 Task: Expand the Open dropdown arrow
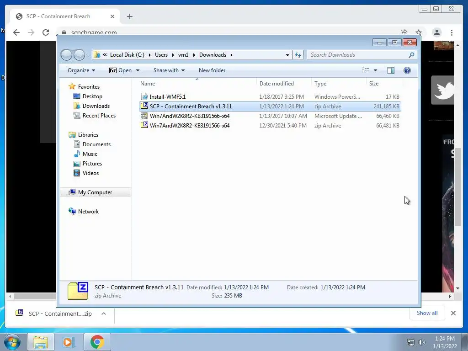pyautogui.click(x=138, y=70)
